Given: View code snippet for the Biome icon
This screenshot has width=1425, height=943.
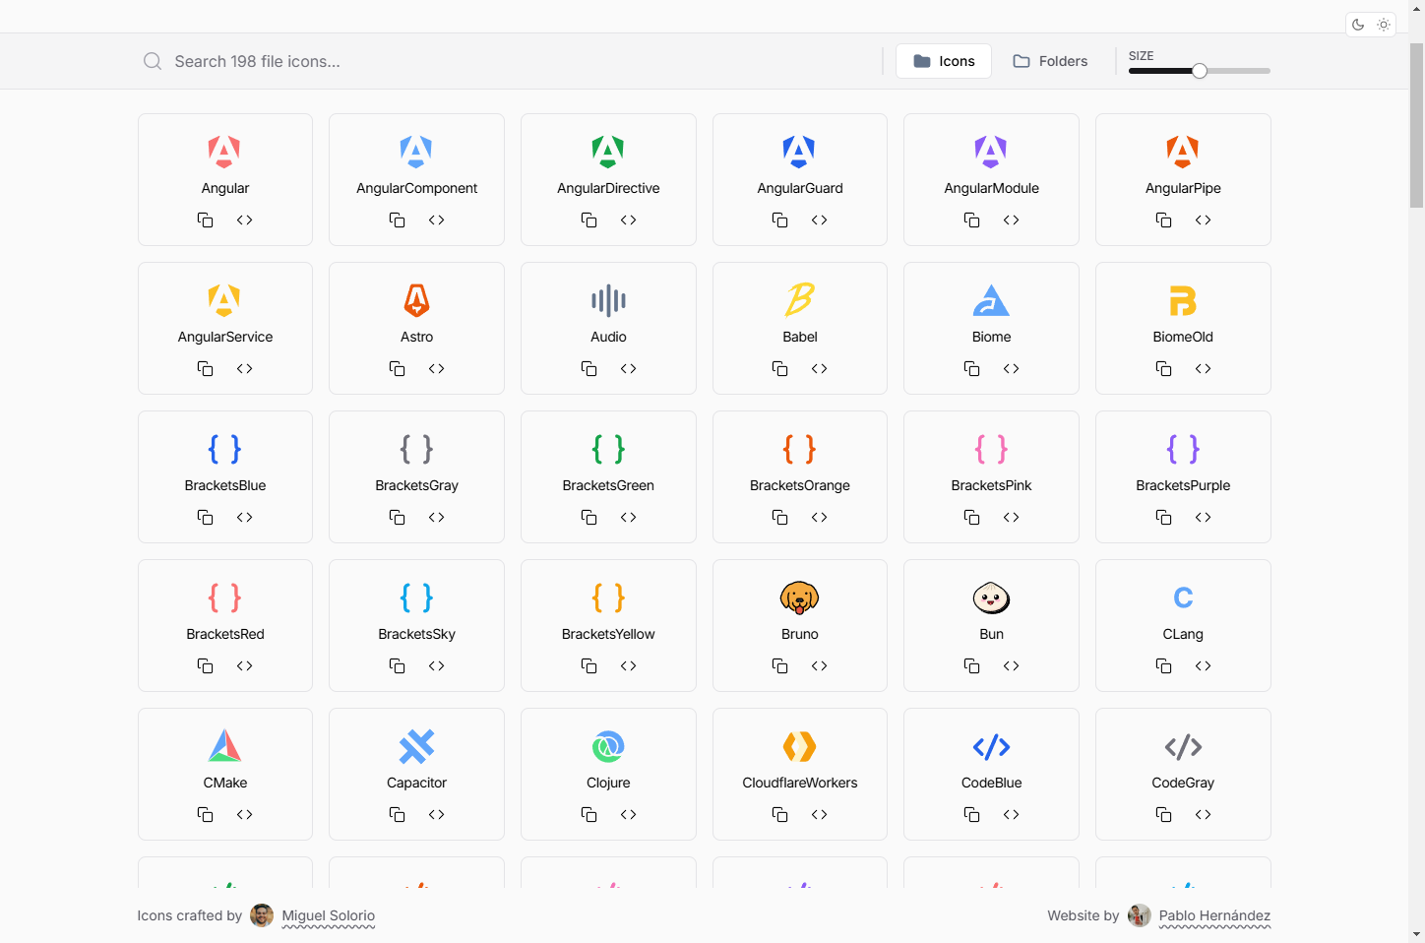Looking at the screenshot, I should click(x=1011, y=368).
